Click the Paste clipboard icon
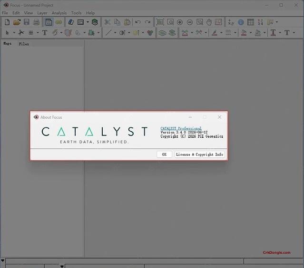Screen dimensions: 304x268 point(127,22)
